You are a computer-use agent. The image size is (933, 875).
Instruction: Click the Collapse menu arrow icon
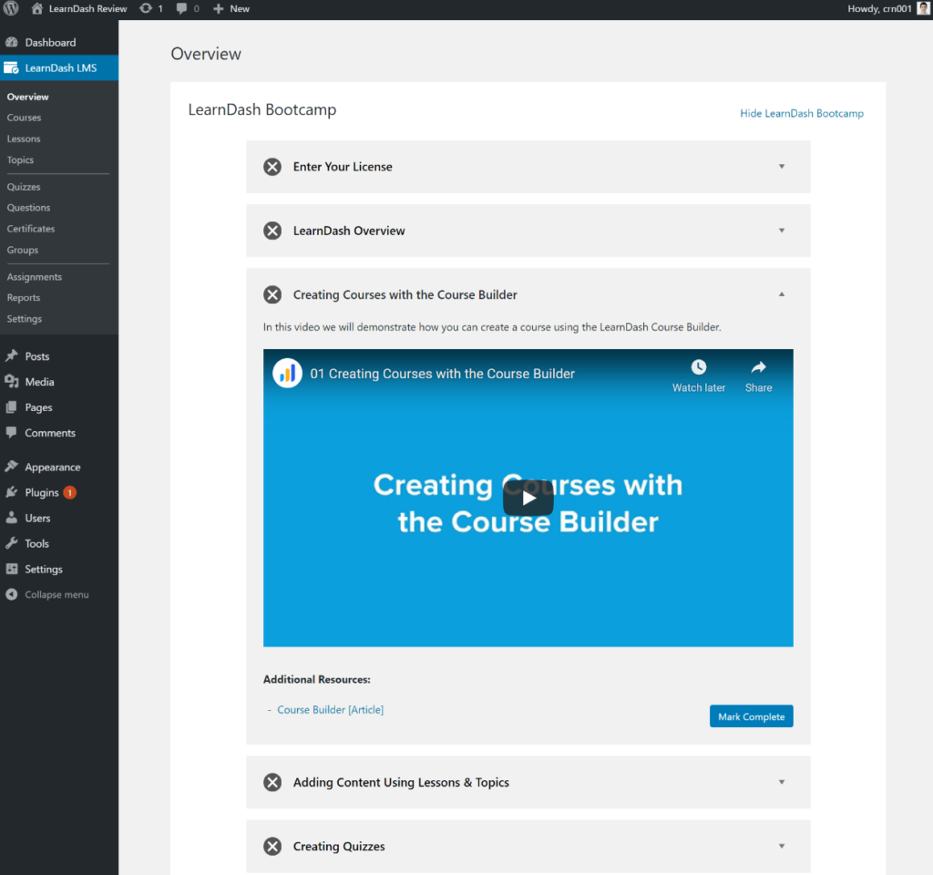(11, 594)
